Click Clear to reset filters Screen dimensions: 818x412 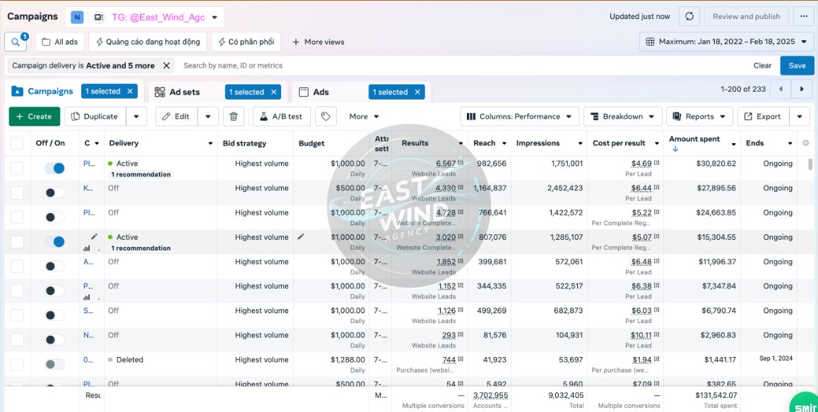coord(762,66)
